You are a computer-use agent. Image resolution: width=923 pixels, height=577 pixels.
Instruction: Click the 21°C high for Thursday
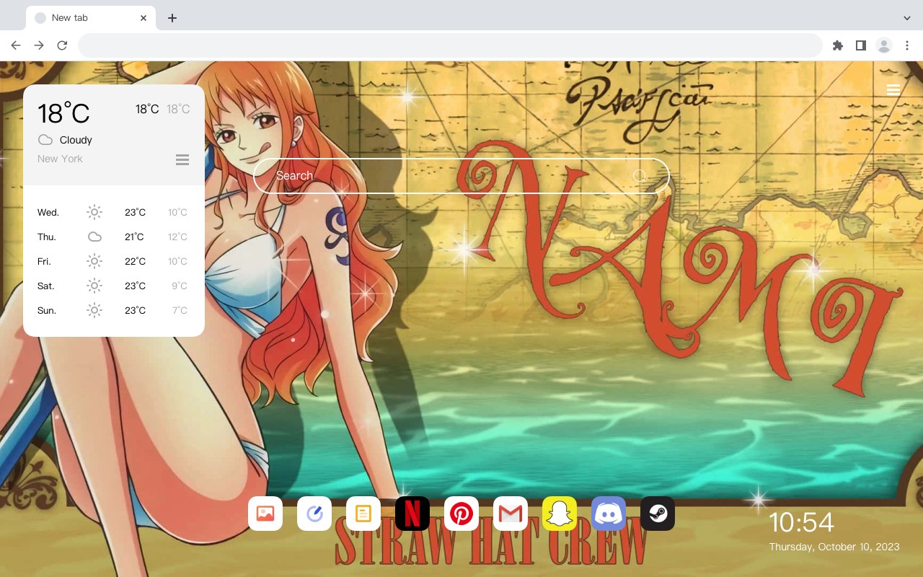(x=134, y=237)
